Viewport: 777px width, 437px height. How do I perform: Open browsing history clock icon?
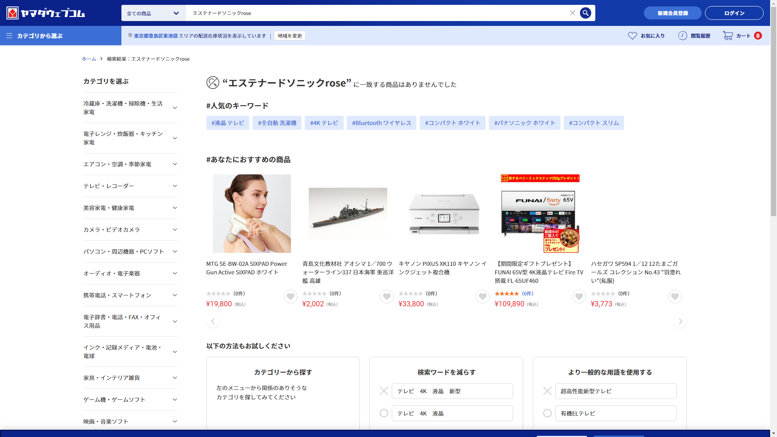tap(682, 36)
